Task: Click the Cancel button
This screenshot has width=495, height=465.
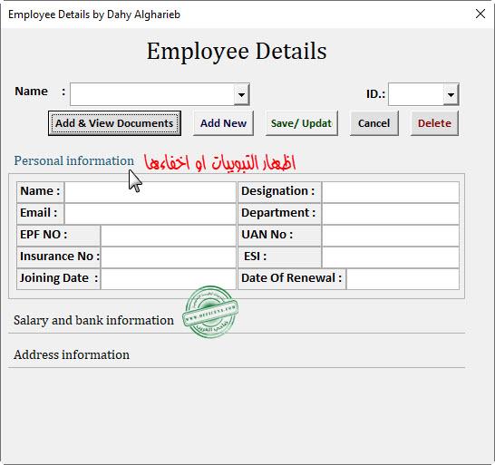Action: point(374,123)
